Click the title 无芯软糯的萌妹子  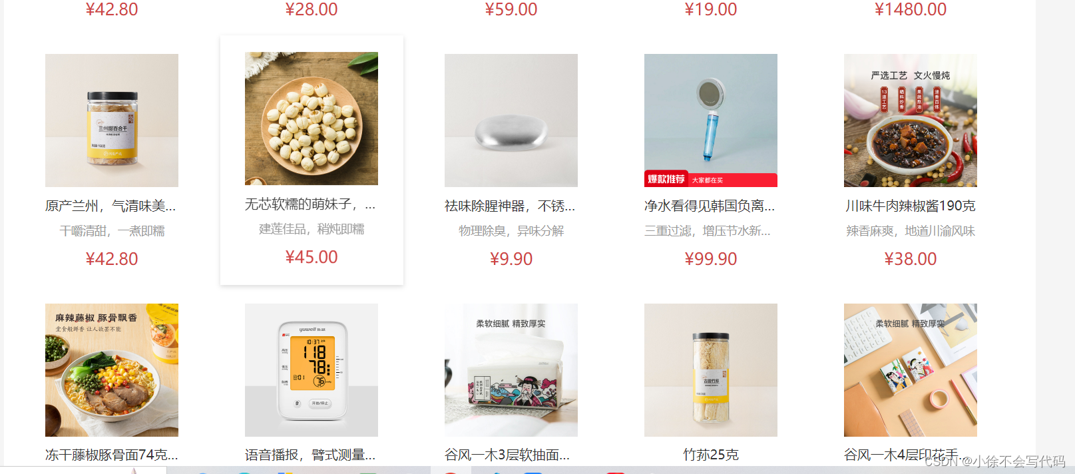coord(310,204)
